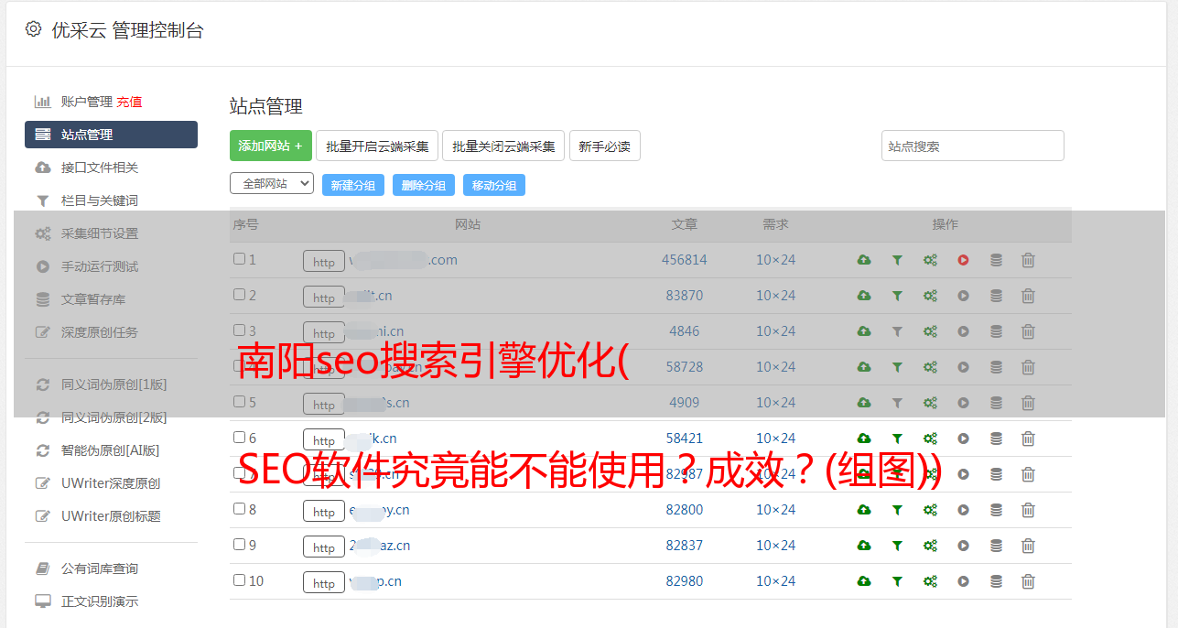This screenshot has height=628, width=1178.
Task: Click the 10×24 requirement in row 1
Action: pyautogui.click(x=776, y=260)
